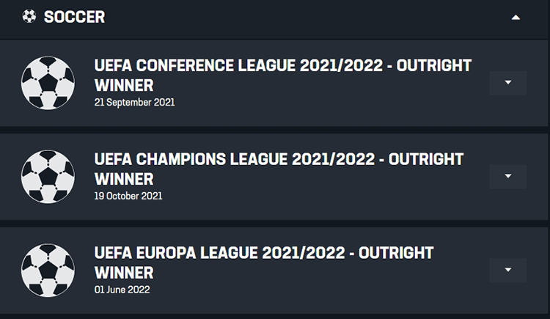Expand the UEFA Conference League outright winner dropdown

pyautogui.click(x=508, y=83)
